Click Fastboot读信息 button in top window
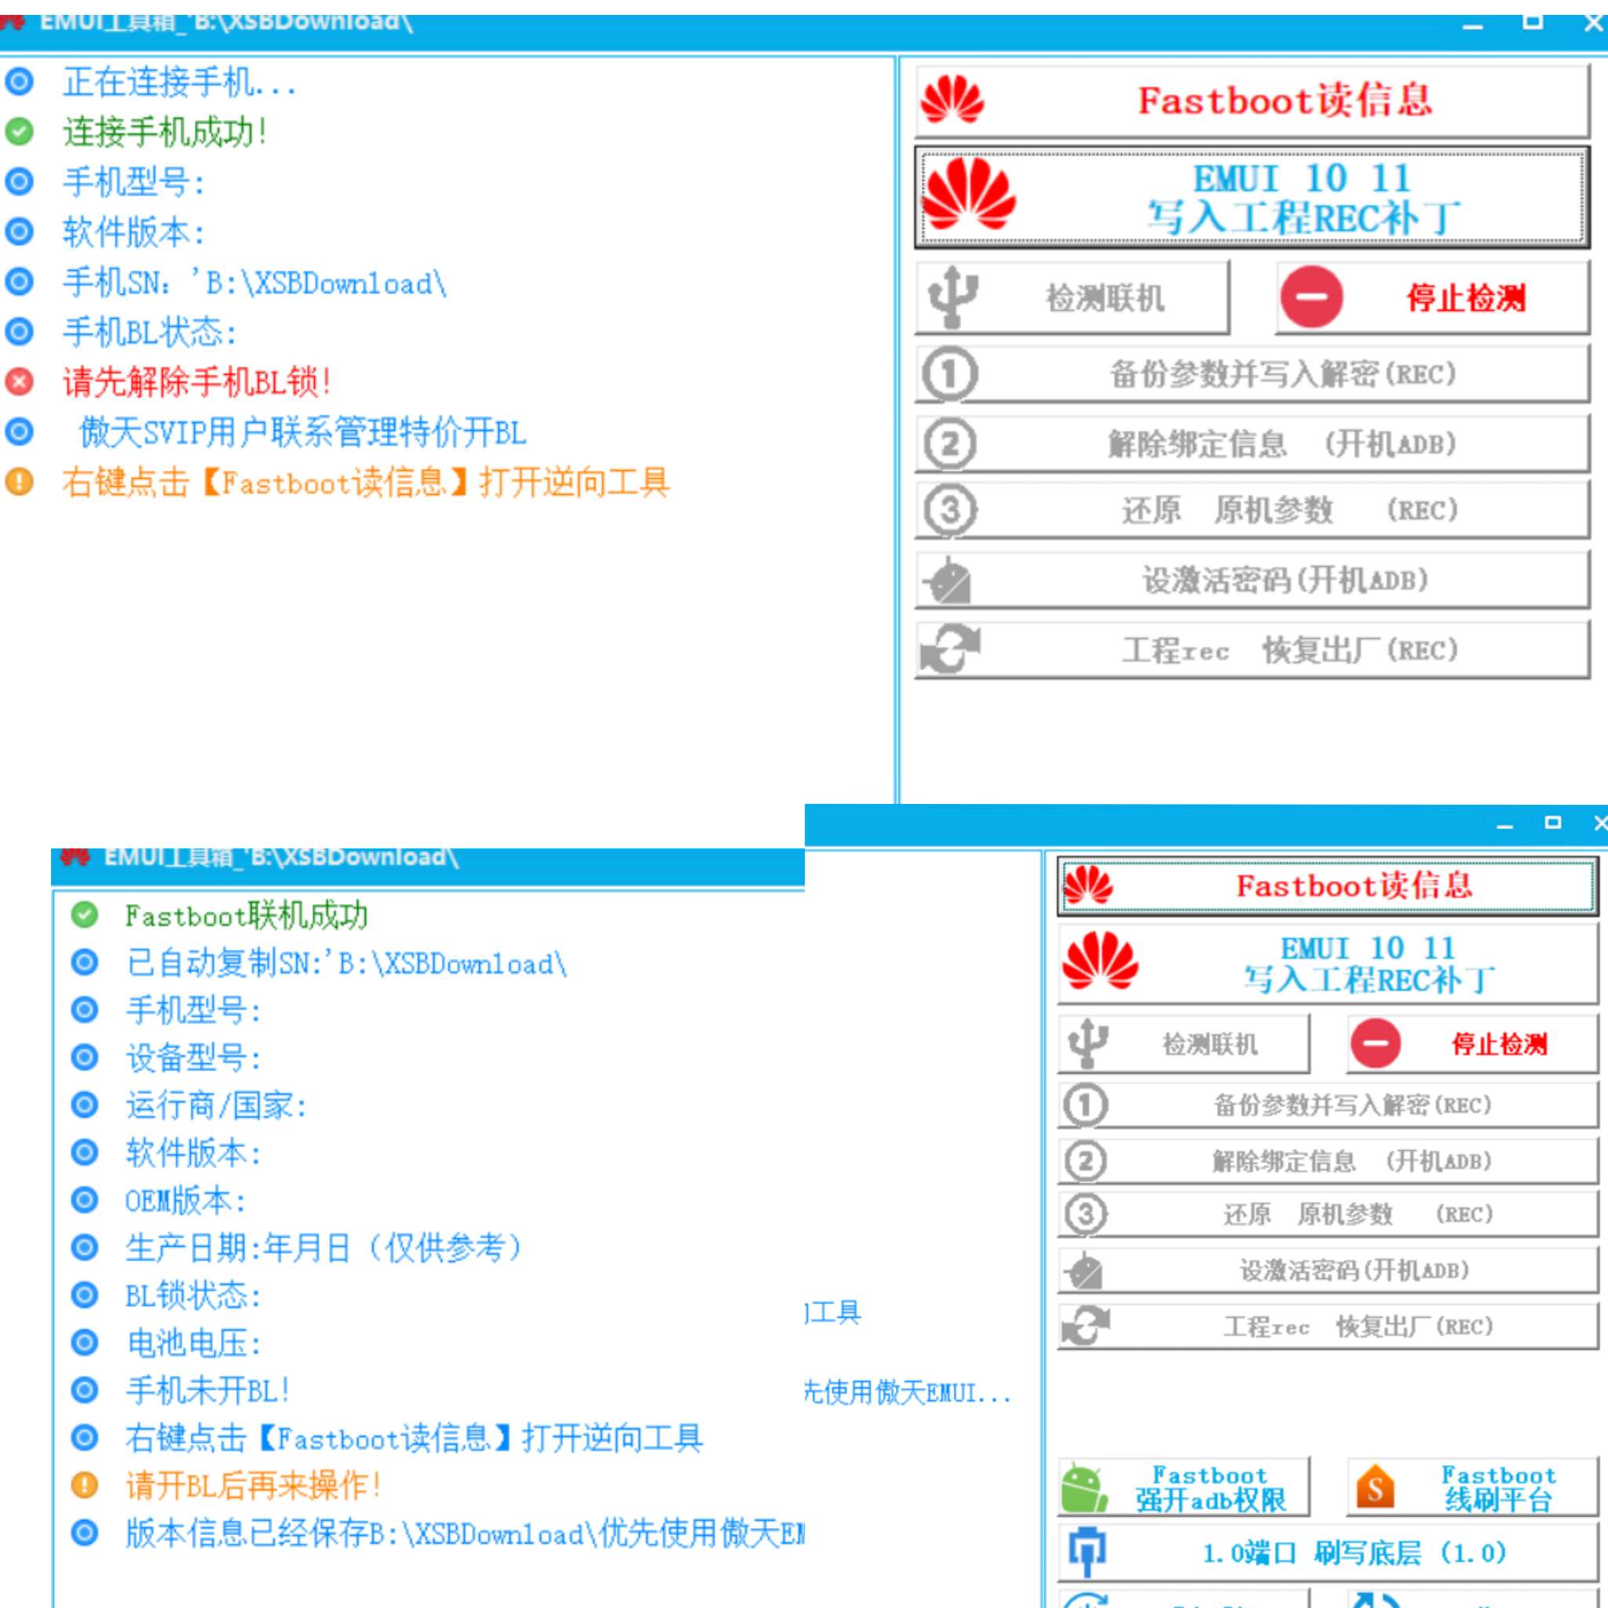Screen dimensions: 1608x1608 (1252, 101)
